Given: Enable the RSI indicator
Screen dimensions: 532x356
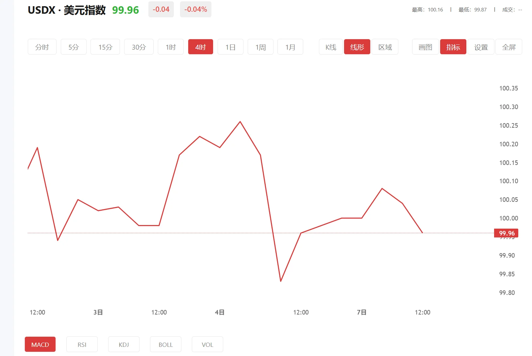Looking at the screenshot, I should (82, 344).
